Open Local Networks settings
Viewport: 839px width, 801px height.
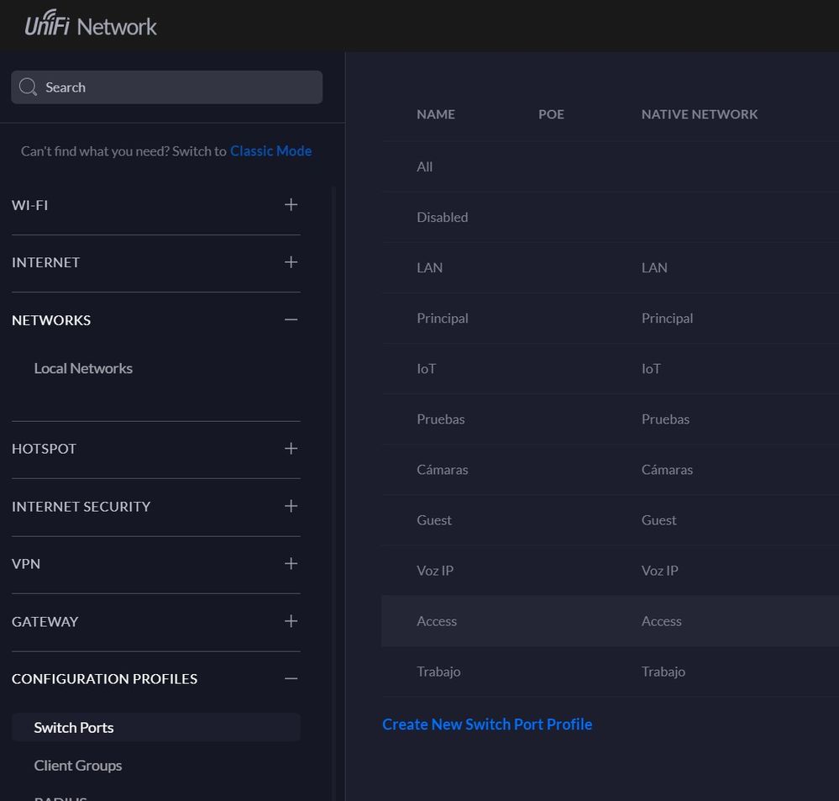(x=83, y=368)
